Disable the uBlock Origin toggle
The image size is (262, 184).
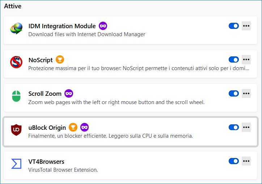pyautogui.click(x=234, y=127)
